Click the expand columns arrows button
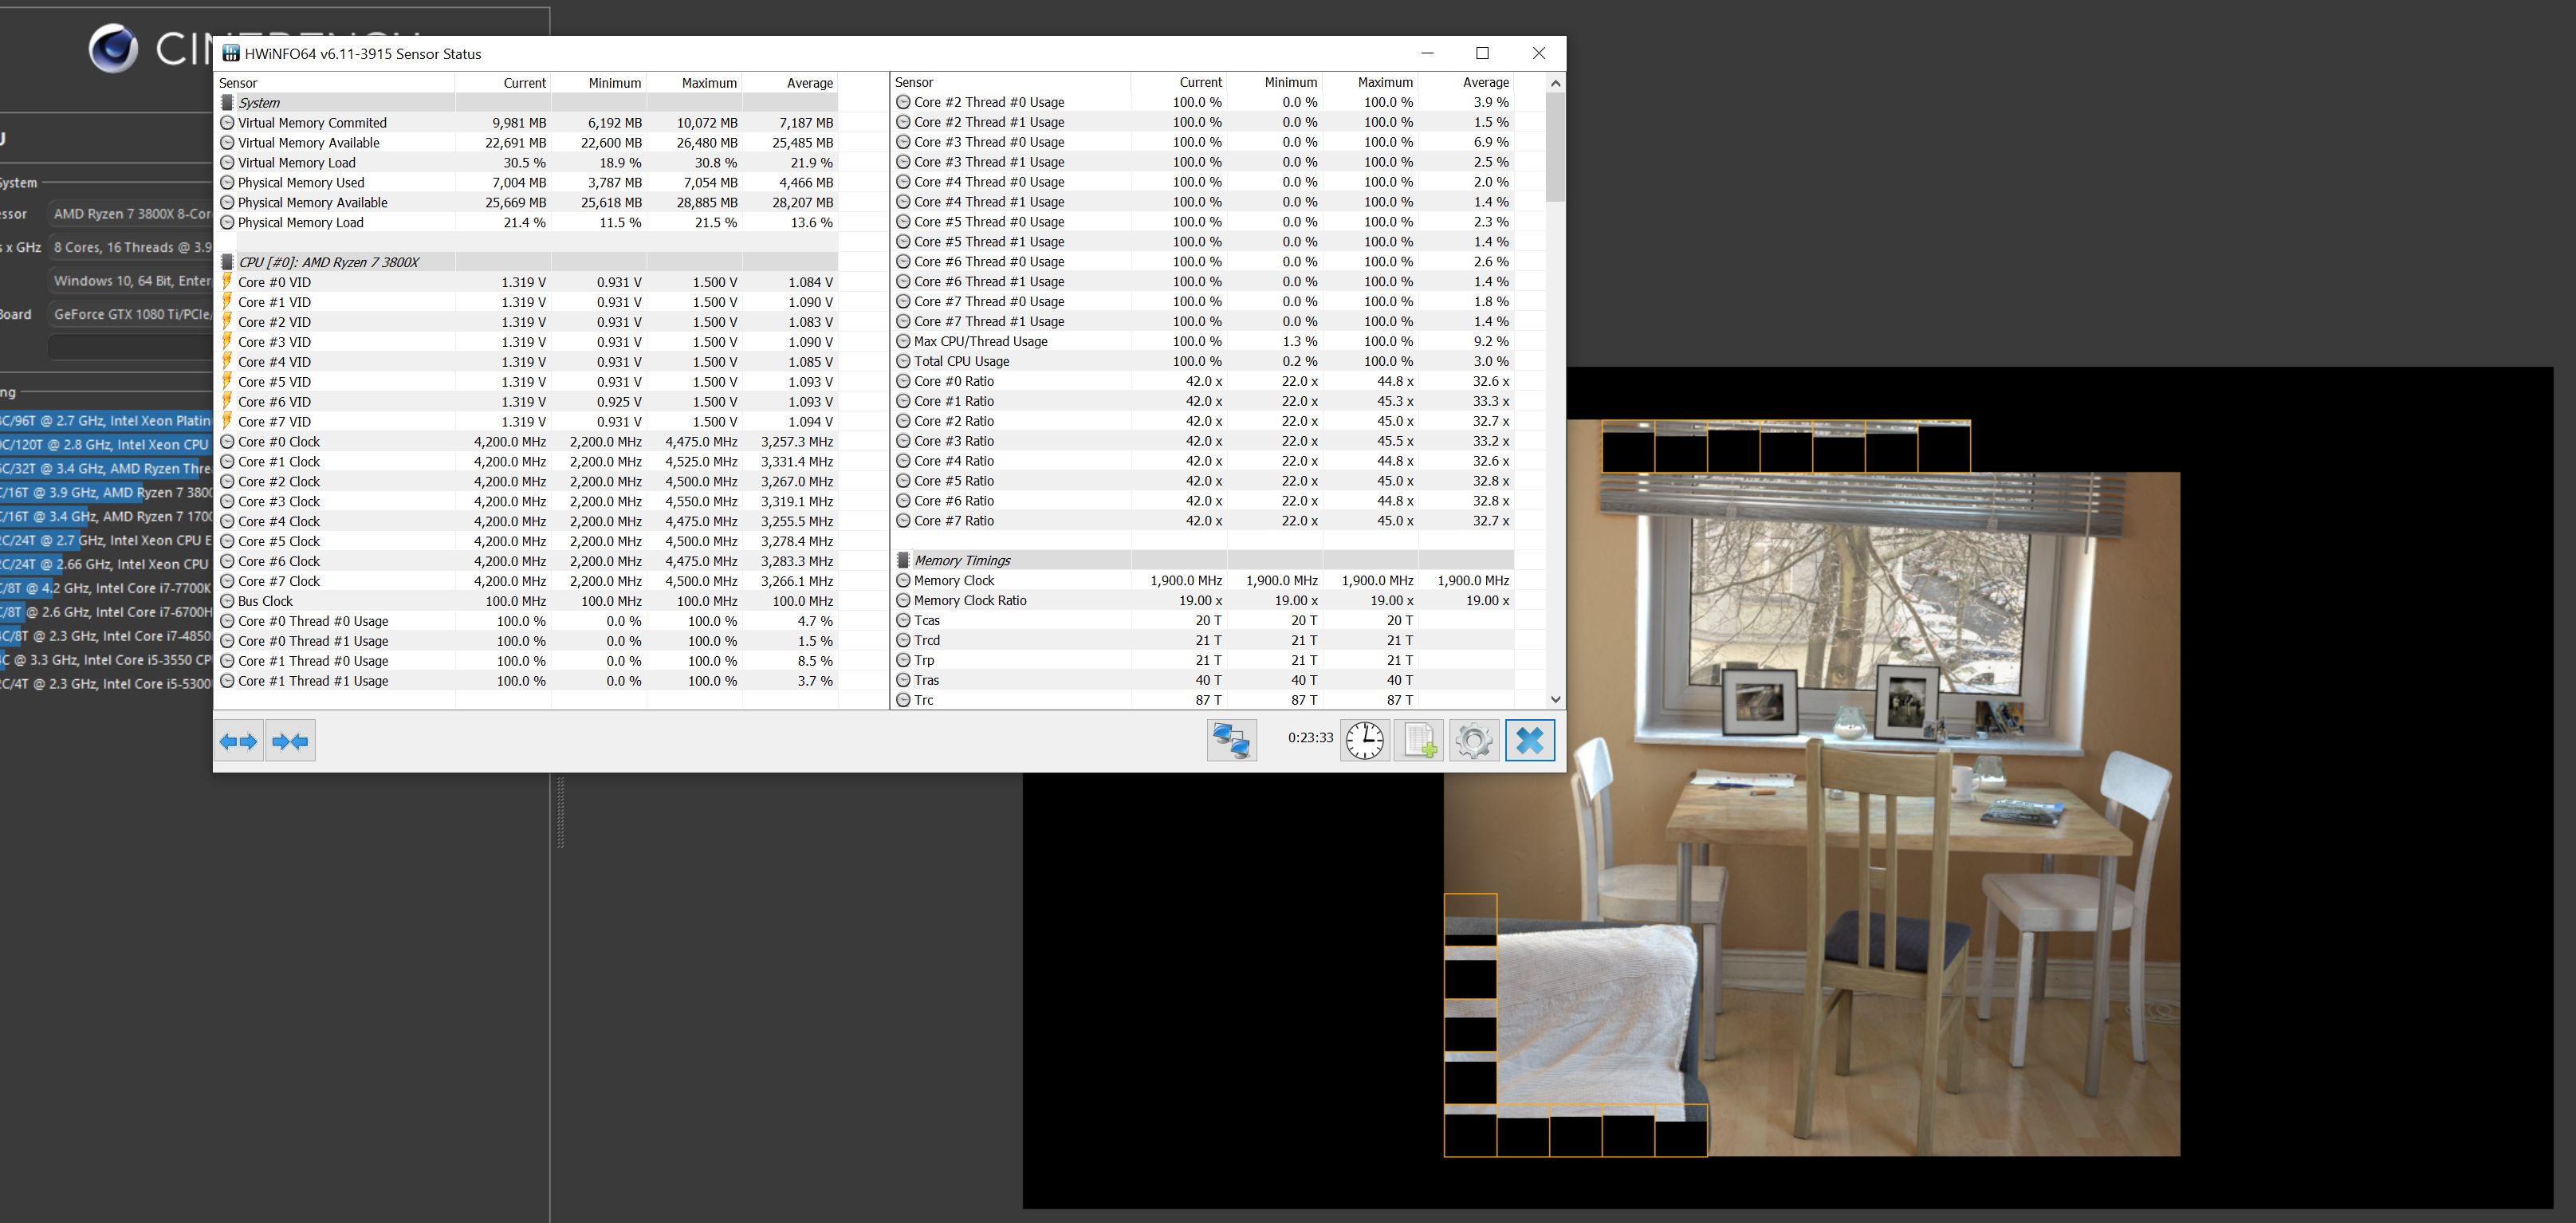This screenshot has height=1223, width=2576. (238, 741)
